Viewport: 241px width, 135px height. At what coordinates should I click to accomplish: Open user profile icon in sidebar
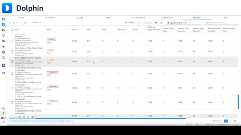coord(3,58)
